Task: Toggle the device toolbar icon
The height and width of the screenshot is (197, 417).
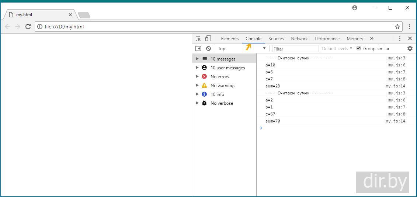Action: pyautogui.click(x=208, y=38)
